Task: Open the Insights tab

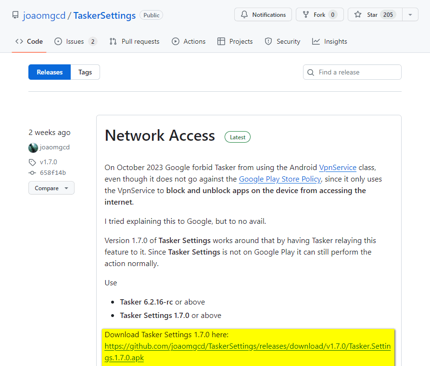Action: [329, 41]
